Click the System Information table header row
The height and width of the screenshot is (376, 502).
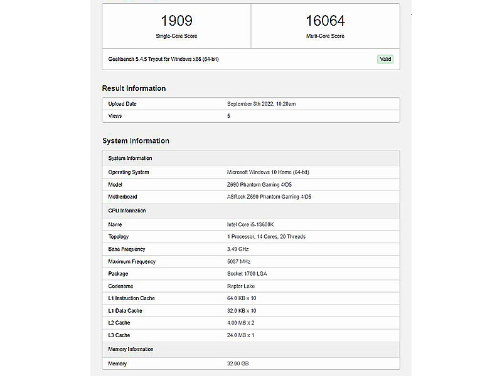point(251,159)
